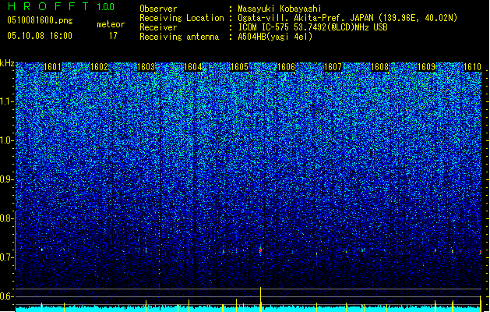
Task: Click the A504HB(yagi 4el) antenna text
Action: point(275,37)
